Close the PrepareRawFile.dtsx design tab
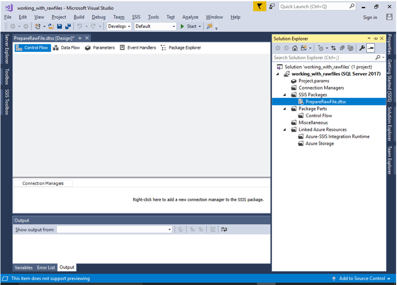This screenshot has width=397, height=285. pyautogui.click(x=87, y=38)
